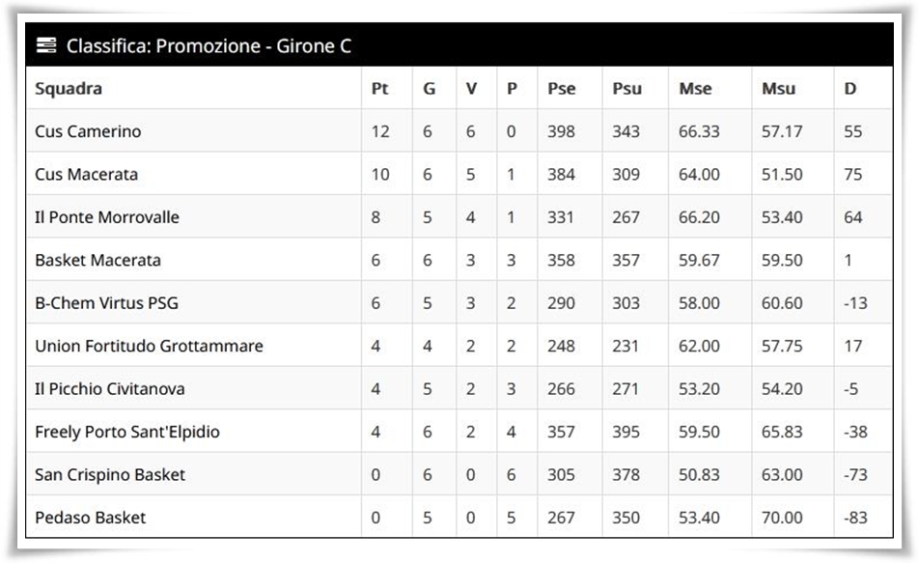Viewport: 918px width, 563px height.
Task: Open B-Chem Virtus PSG team entry
Action: (106, 303)
